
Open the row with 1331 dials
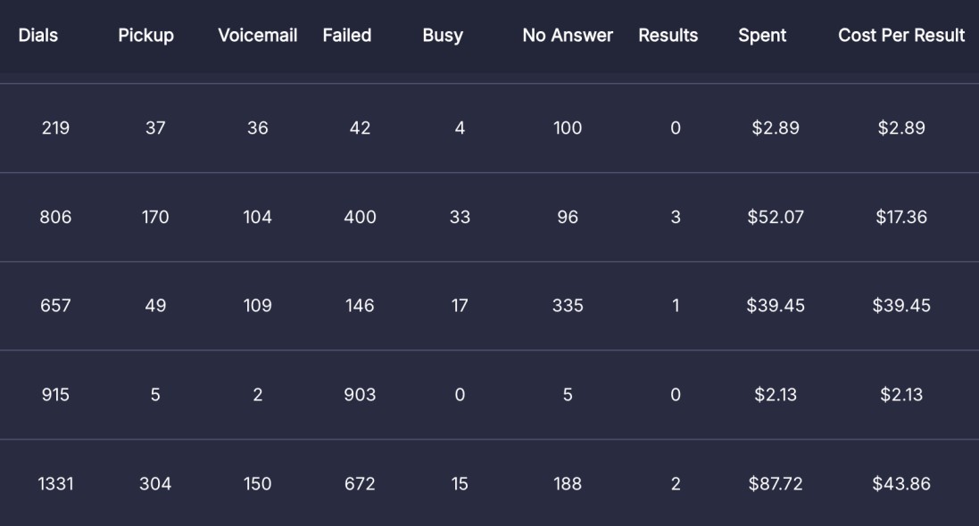[x=55, y=484]
